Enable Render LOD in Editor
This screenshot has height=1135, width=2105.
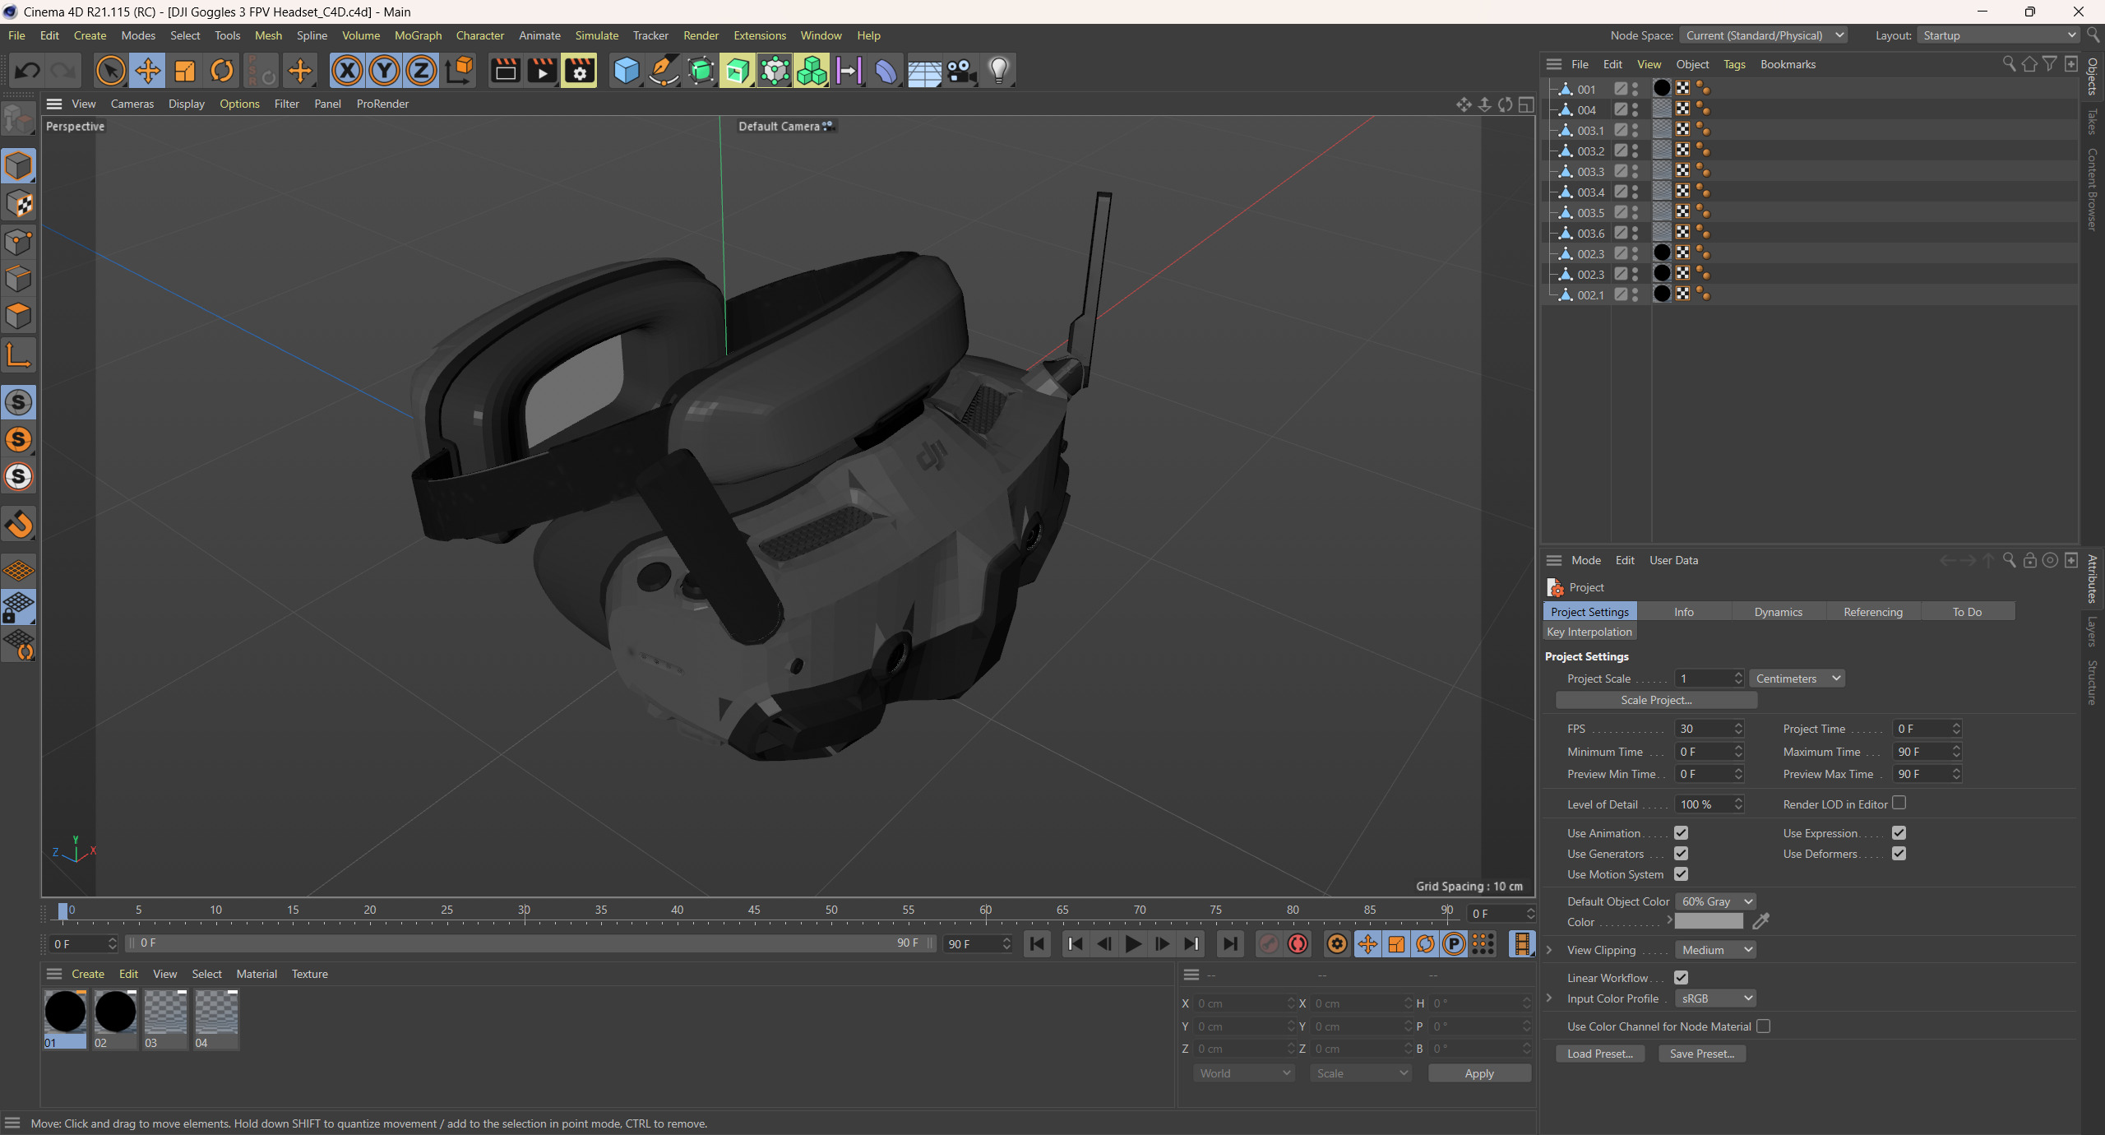[x=1899, y=804]
